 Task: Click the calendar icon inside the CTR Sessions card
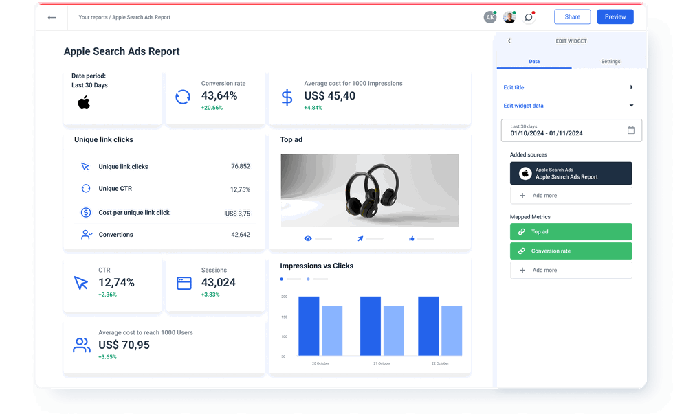pyautogui.click(x=183, y=281)
